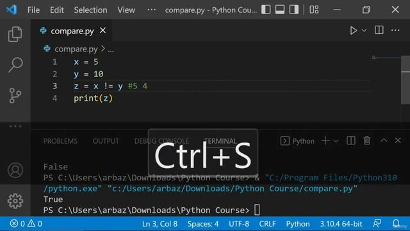Open the Manage gear icon

(15, 201)
